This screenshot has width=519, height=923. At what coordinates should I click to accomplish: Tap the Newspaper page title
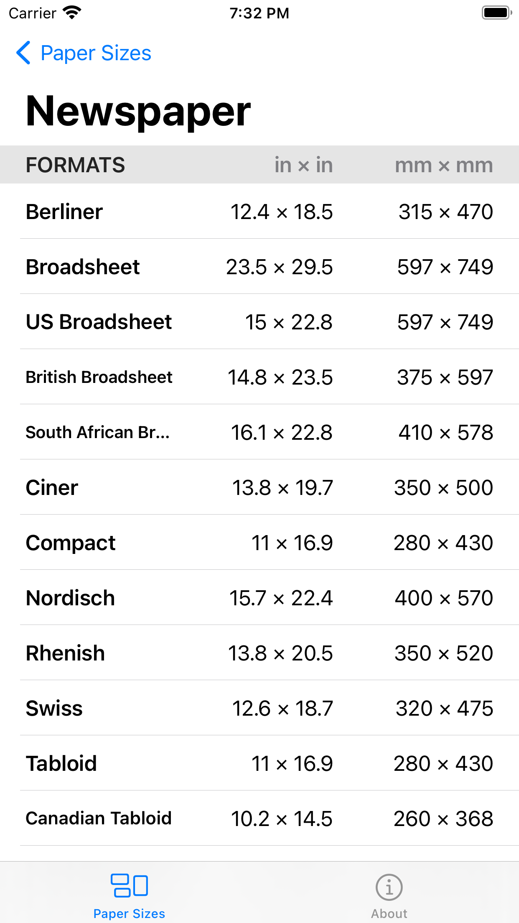pos(138,112)
